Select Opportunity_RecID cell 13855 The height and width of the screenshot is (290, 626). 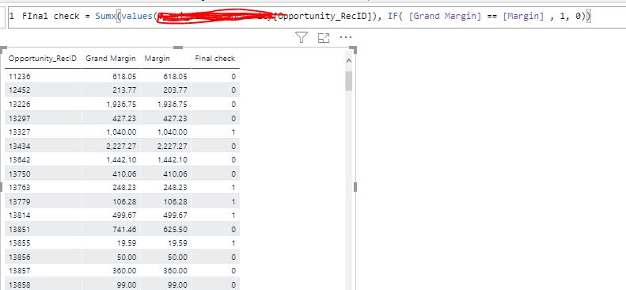pos(20,243)
